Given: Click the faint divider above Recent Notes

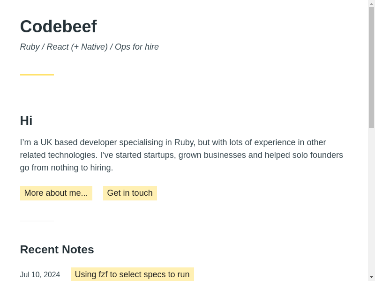Looking at the screenshot, I should click(36, 221).
